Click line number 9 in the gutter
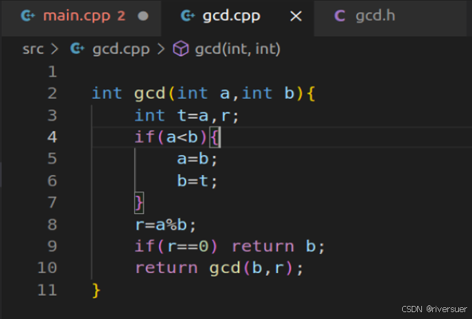 (52, 246)
